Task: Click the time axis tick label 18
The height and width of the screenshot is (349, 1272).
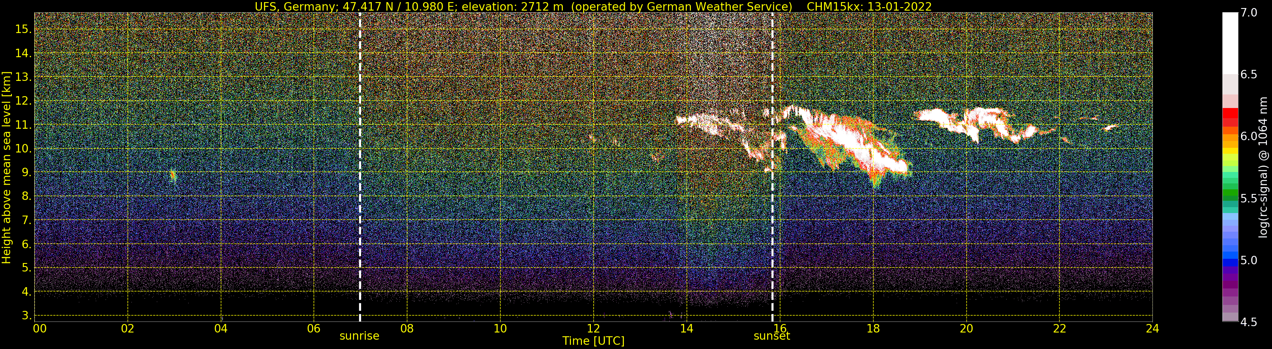Action: 873,329
